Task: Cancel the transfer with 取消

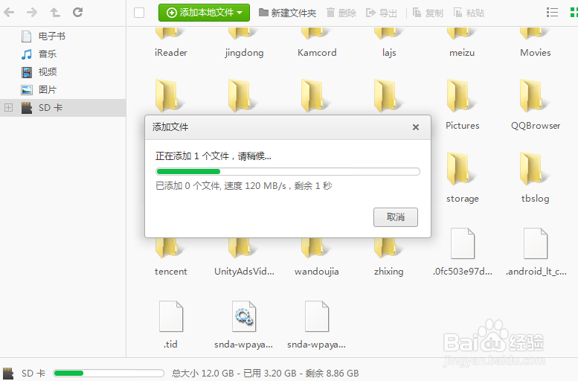Action: 396,217
